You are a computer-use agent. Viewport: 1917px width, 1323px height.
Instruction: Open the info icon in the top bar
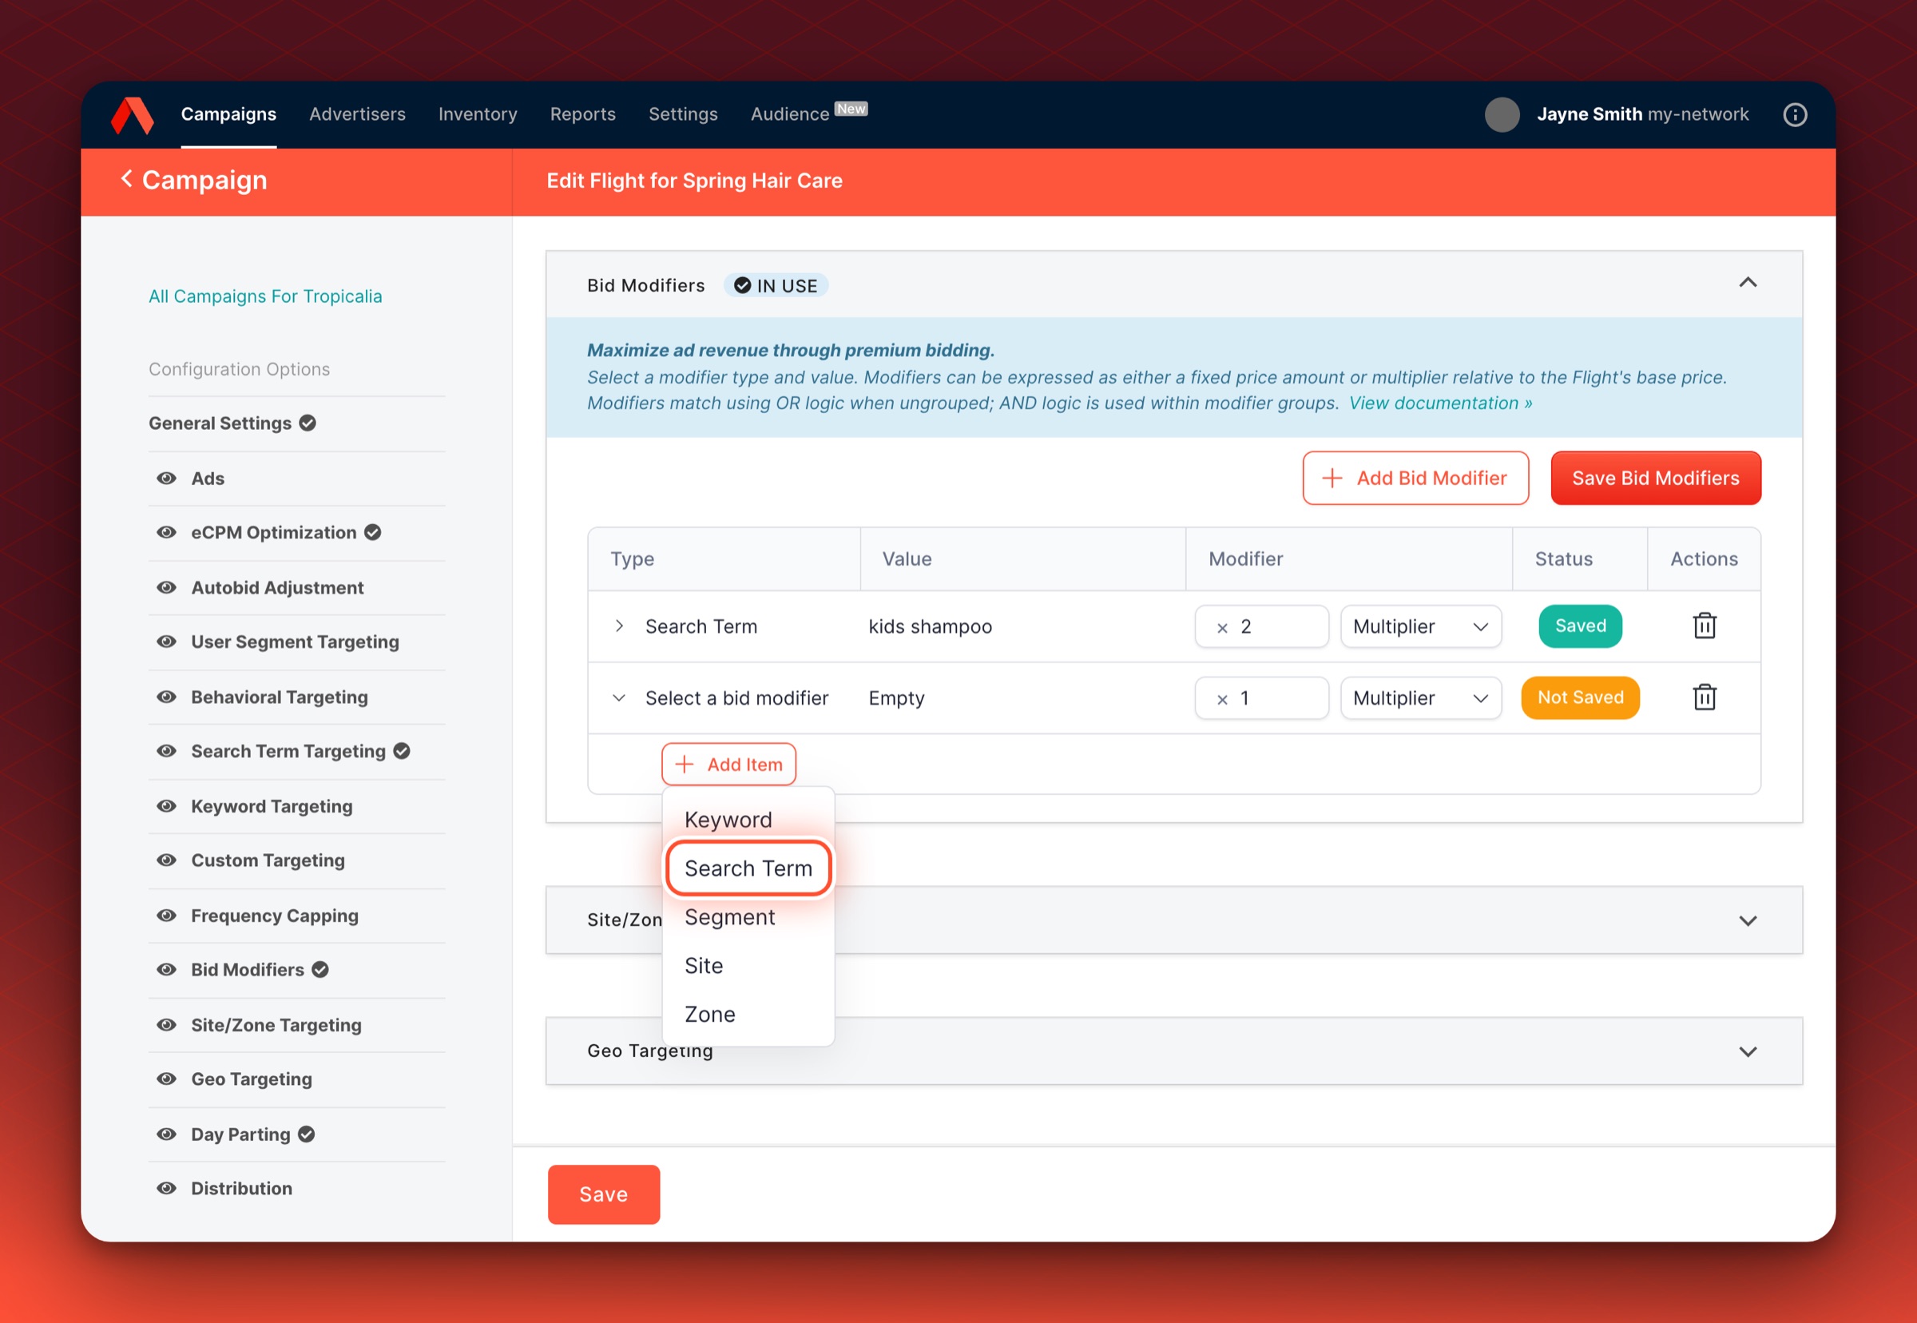[1794, 114]
